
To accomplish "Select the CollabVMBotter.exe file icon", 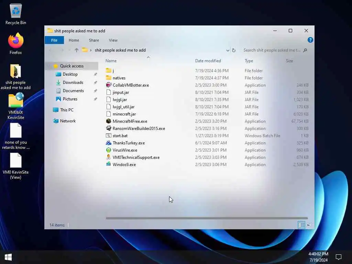I will (x=108, y=85).
